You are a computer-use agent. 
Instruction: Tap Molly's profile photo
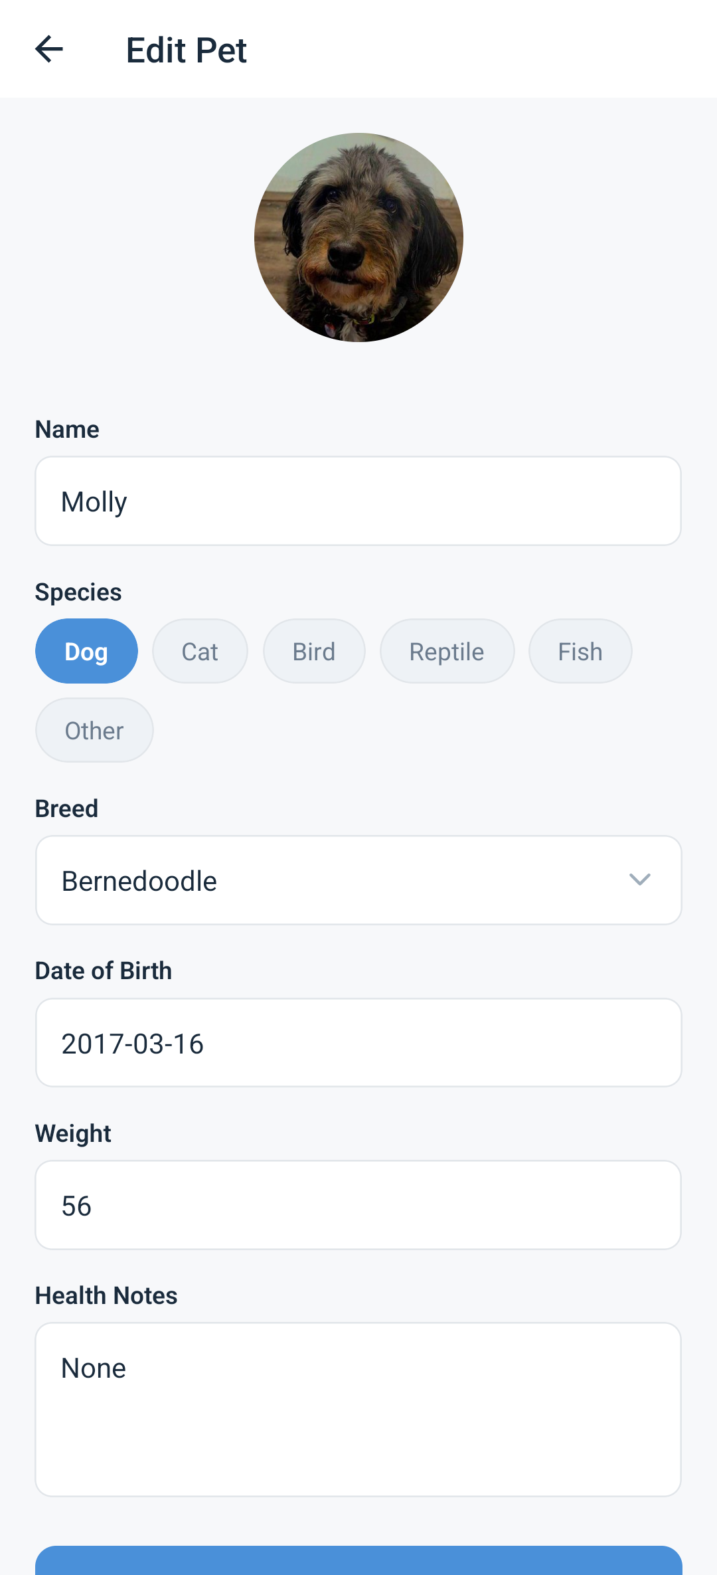[x=358, y=238]
